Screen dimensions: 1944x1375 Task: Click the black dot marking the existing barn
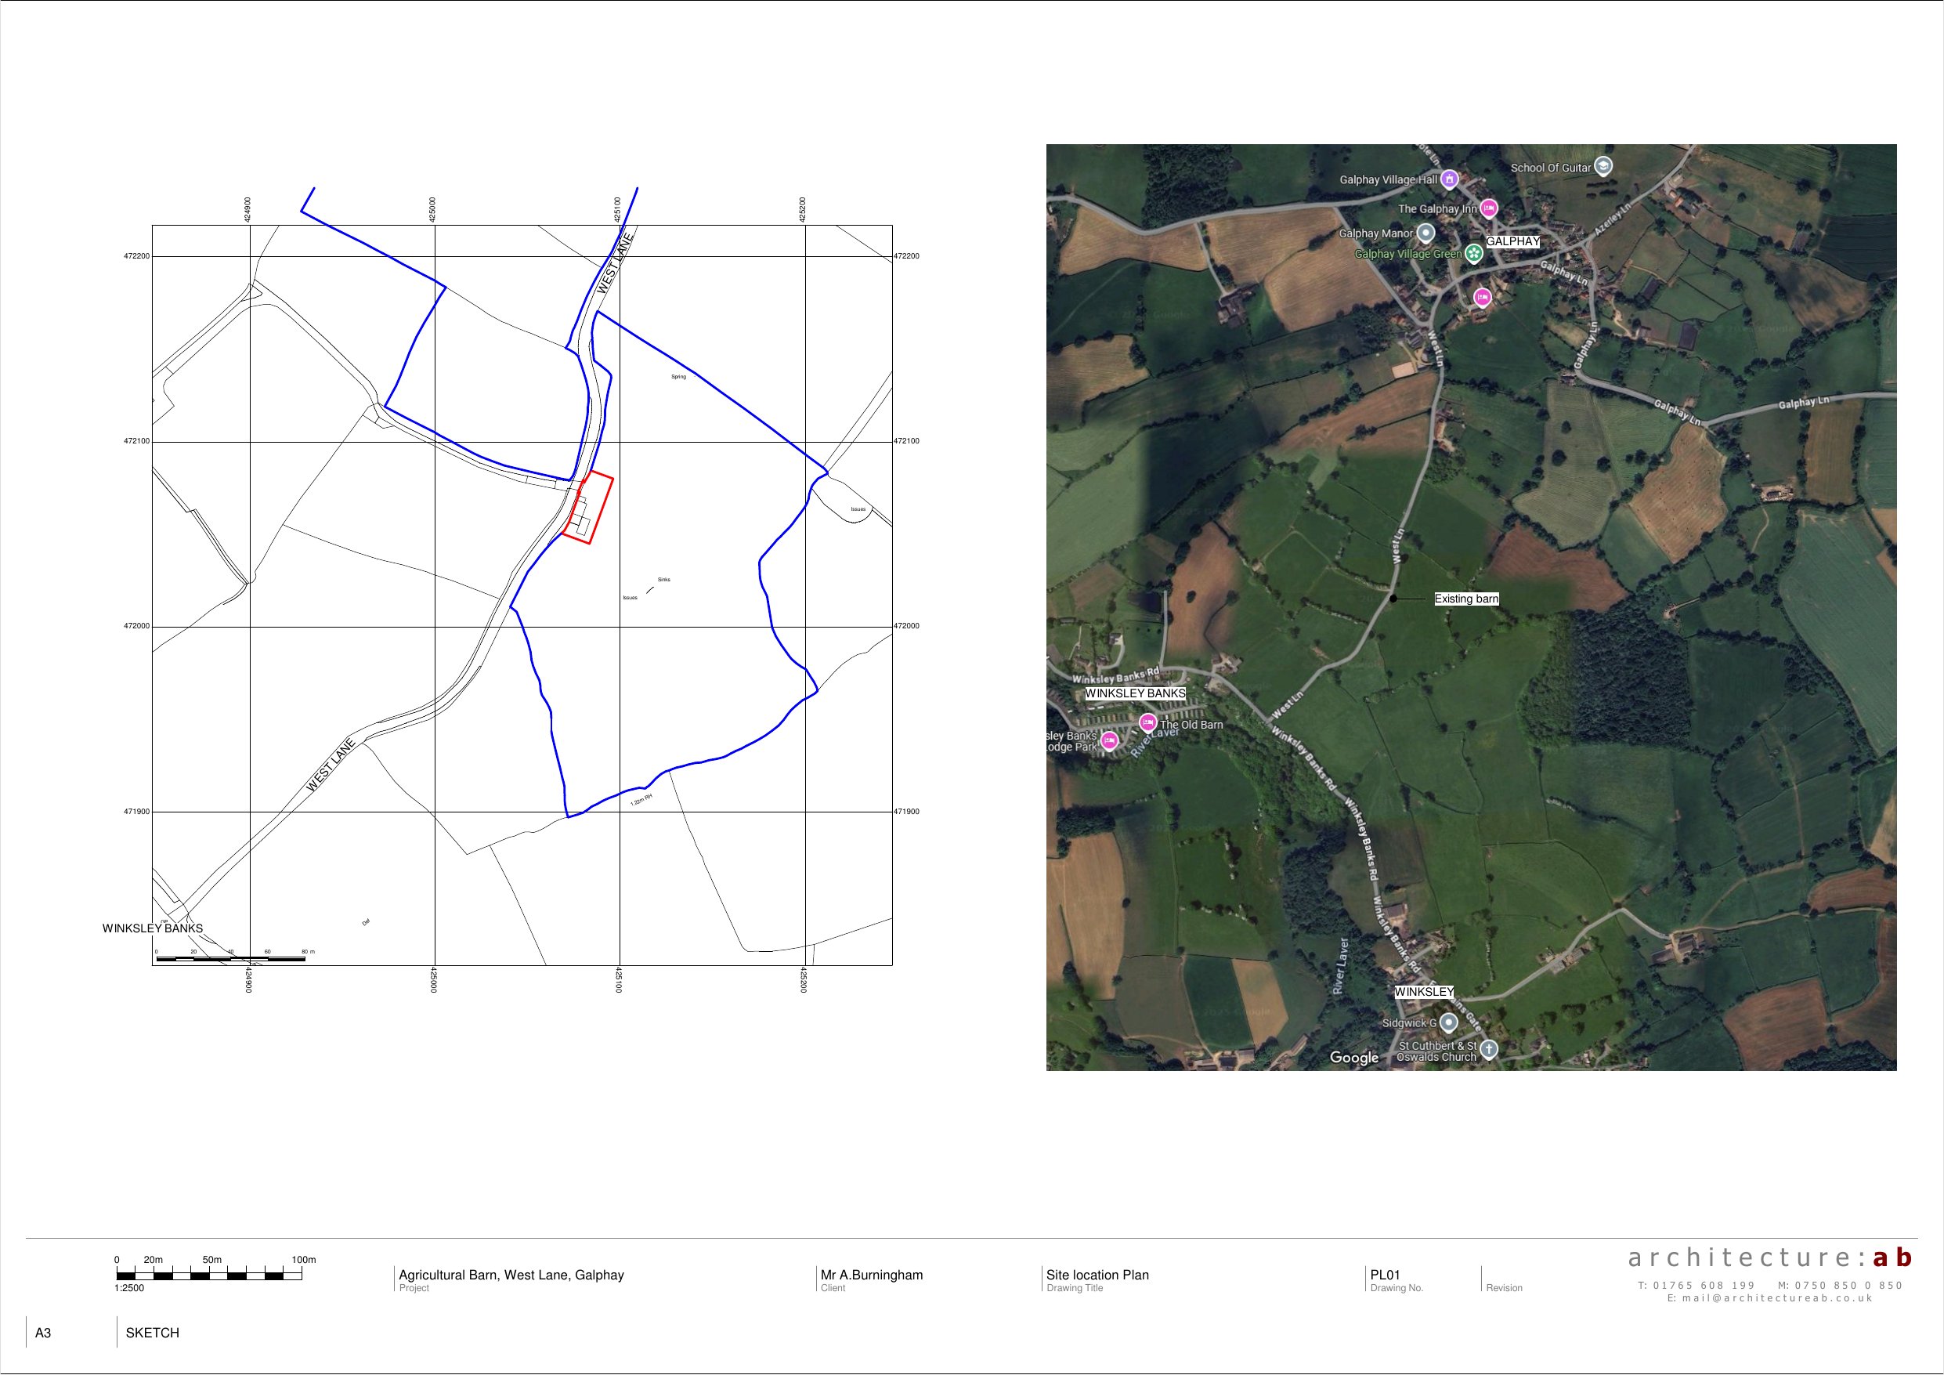[1393, 599]
